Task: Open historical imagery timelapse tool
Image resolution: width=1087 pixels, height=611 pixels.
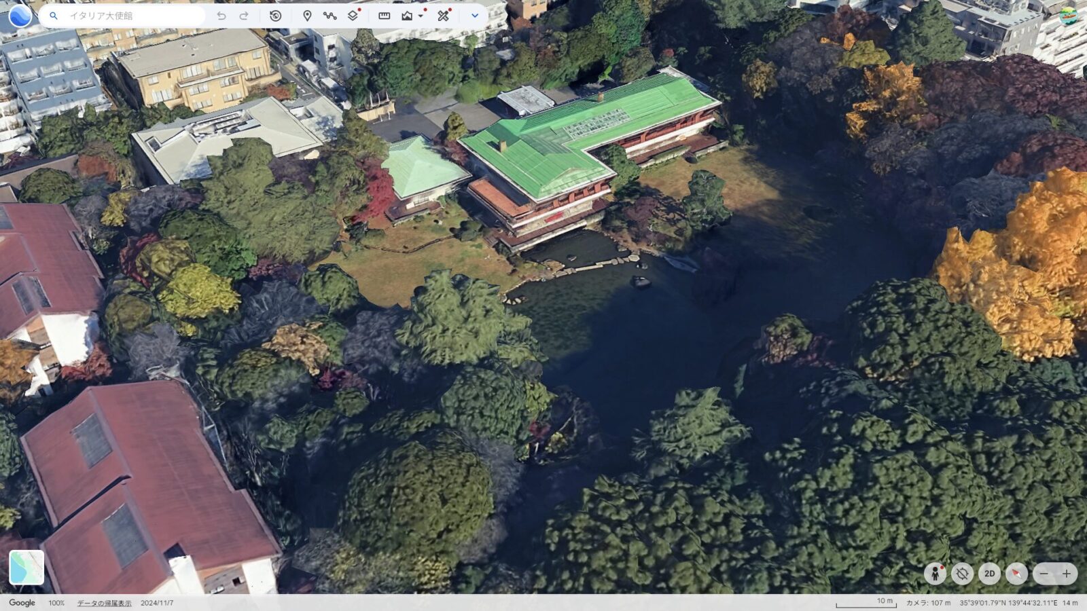Action: pyautogui.click(x=275, y=16)
